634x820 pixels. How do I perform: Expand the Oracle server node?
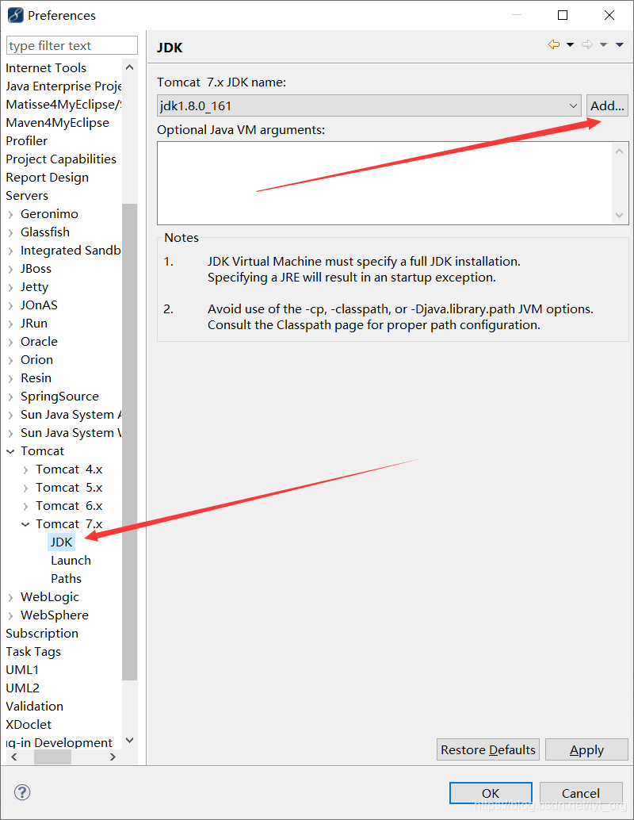coord(10,342)
